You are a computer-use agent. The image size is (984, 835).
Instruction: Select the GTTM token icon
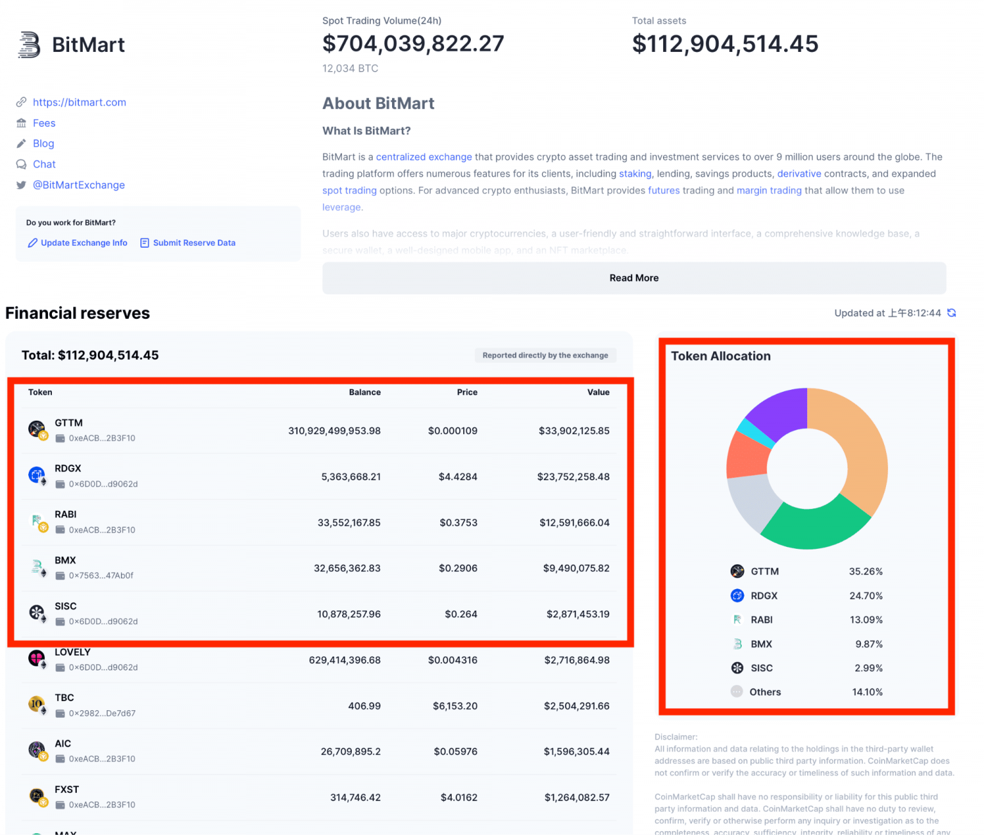(37, 428)
